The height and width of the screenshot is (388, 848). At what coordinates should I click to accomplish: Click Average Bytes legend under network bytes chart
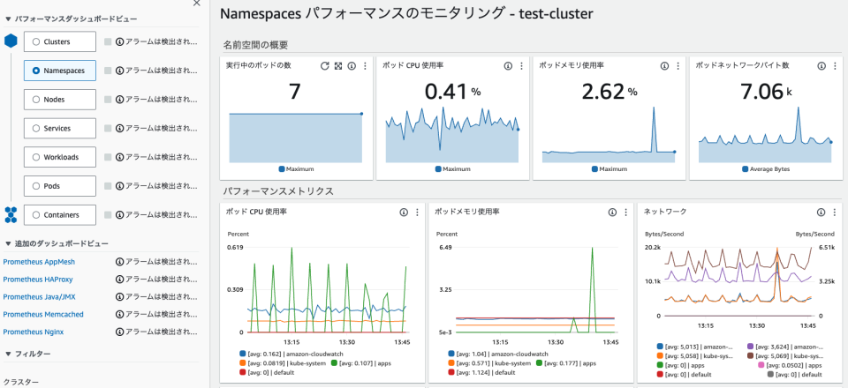click(x=766, y=169)
